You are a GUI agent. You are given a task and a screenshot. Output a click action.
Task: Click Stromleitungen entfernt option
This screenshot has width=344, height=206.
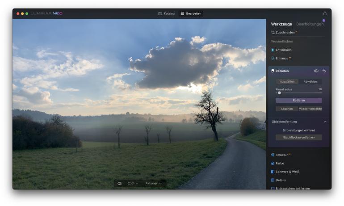coord(298,130)
